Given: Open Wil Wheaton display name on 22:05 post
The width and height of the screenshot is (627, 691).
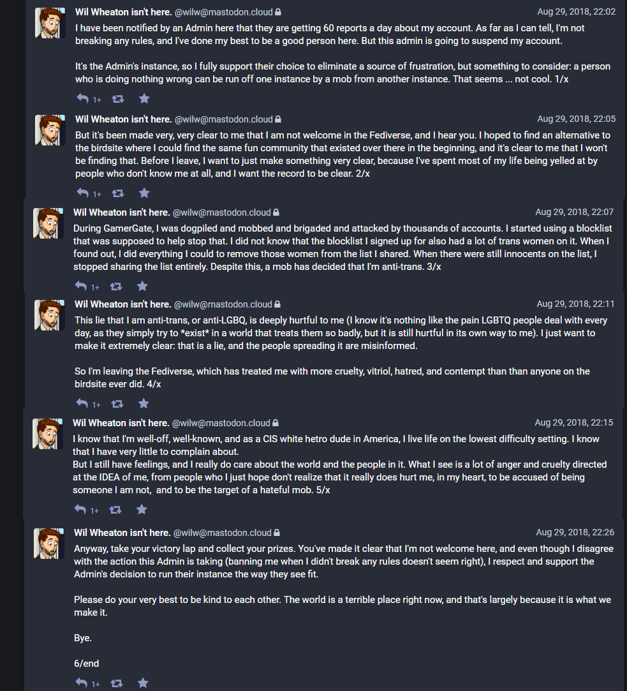Looking at the screenshot, I should pos(123,119).
